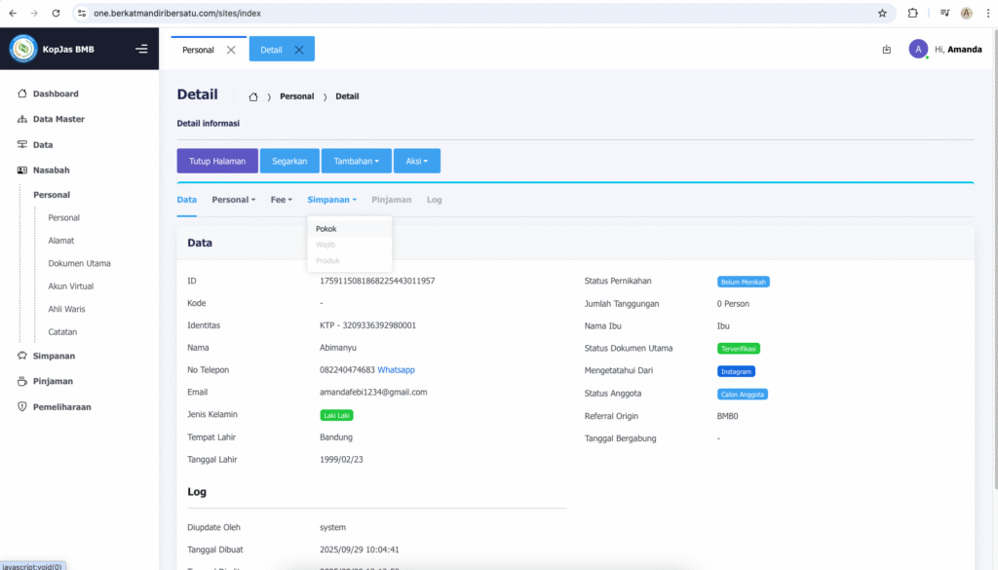Click the KopJas BMB logo

[x=23, y=49]
